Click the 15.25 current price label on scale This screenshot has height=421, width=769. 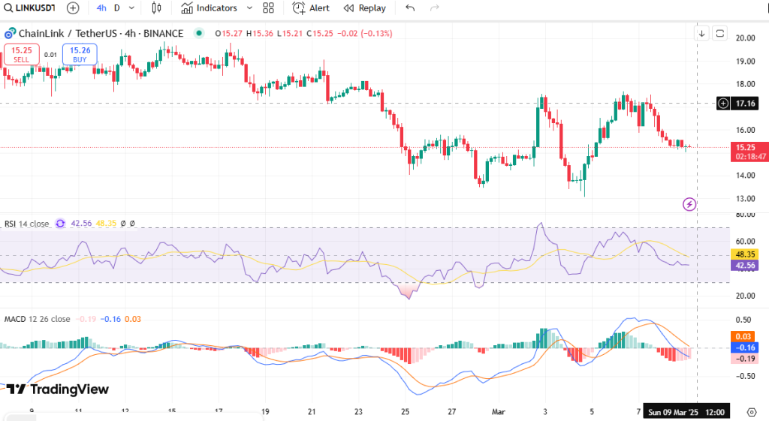tap(750, 152)
